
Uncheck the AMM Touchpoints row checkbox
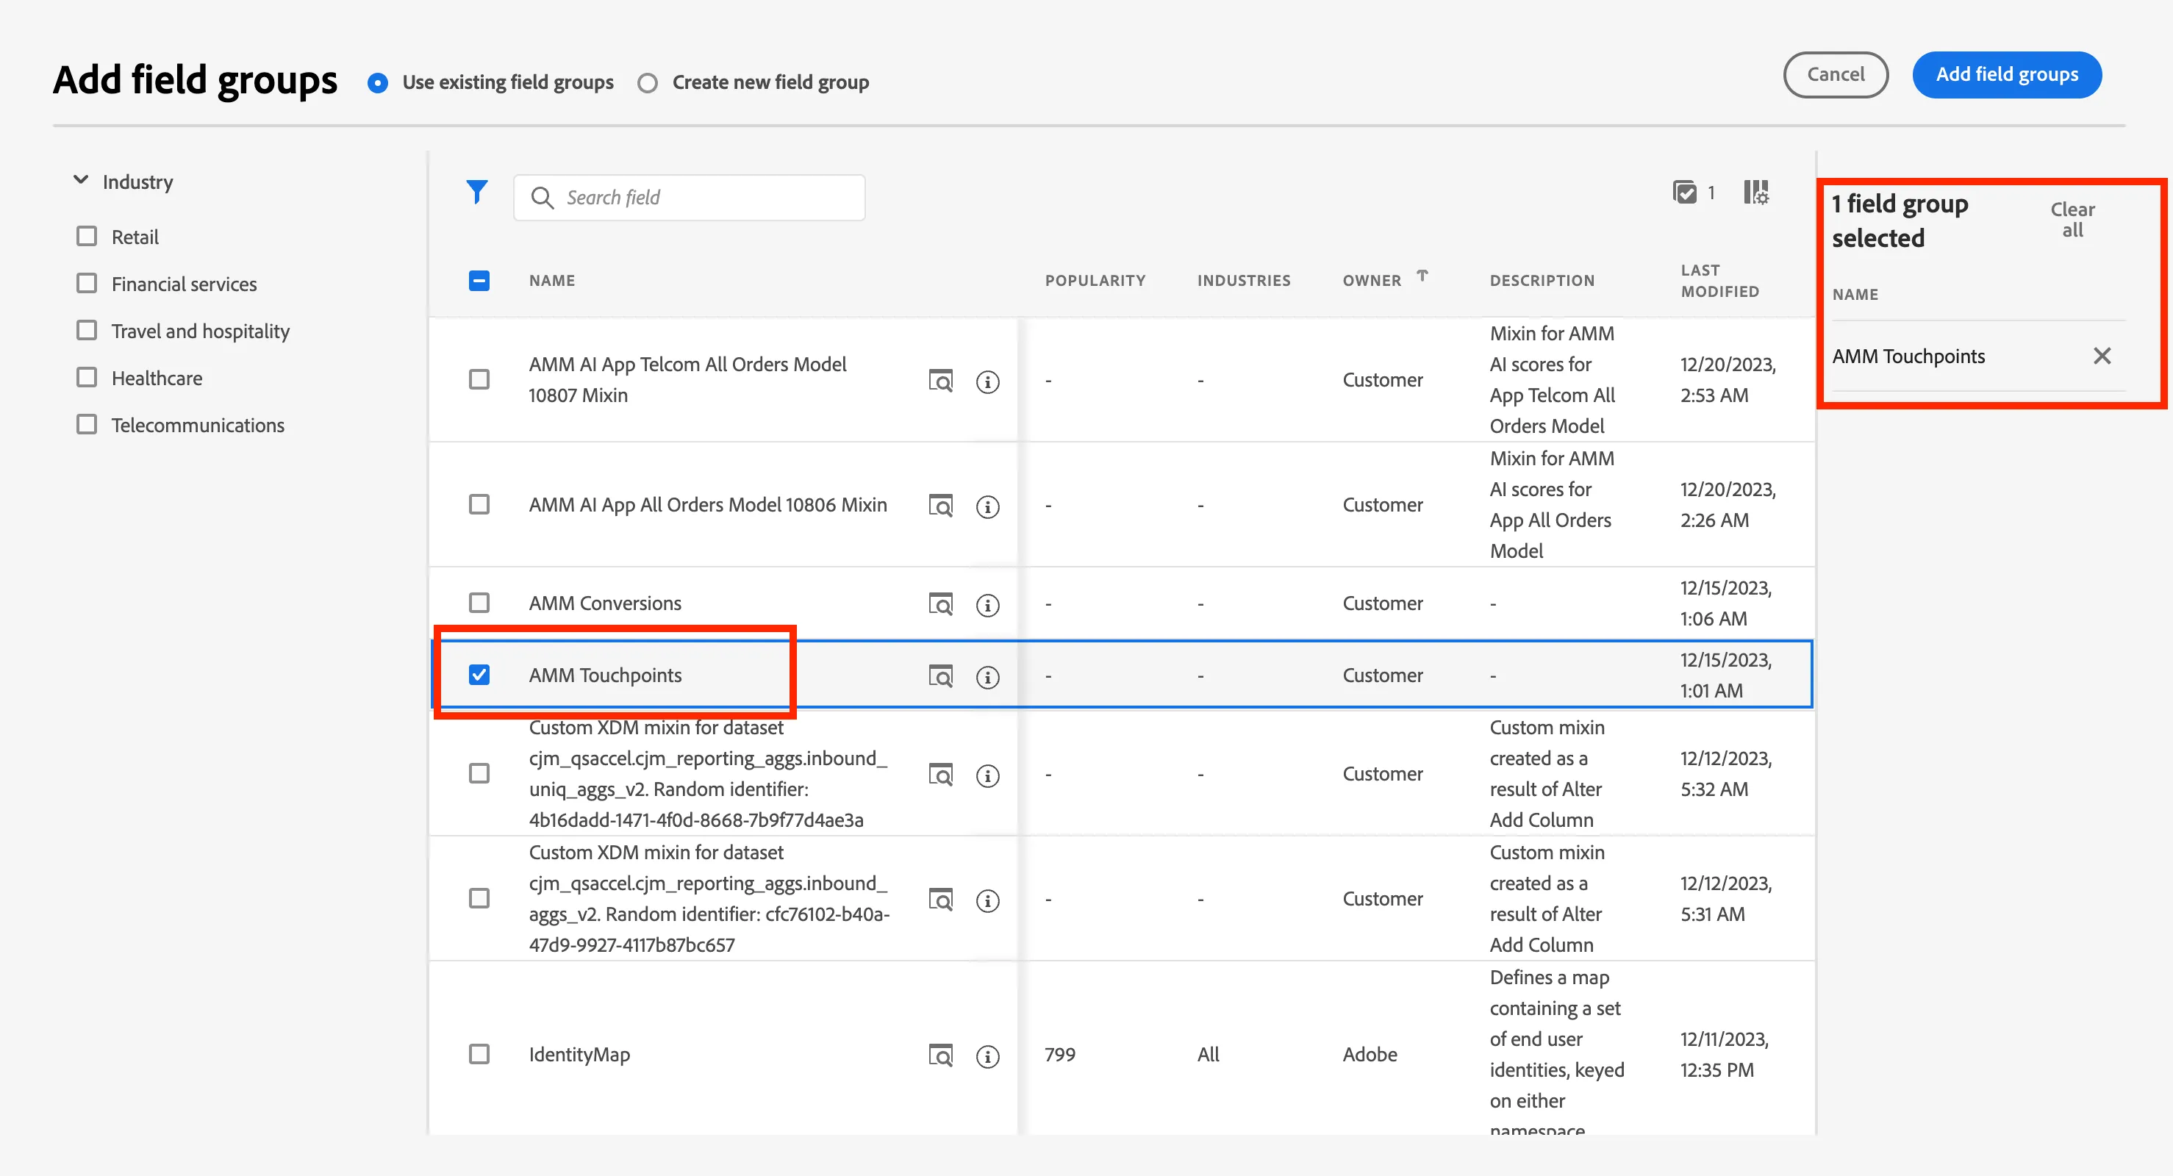479,674
